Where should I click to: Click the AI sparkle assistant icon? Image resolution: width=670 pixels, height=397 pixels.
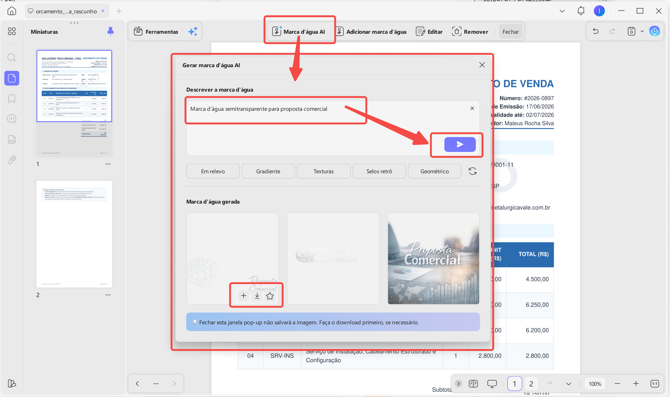coord(193,32)
